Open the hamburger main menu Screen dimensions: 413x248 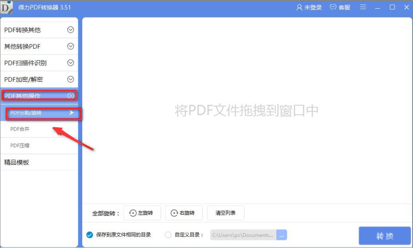click(363, 7)
